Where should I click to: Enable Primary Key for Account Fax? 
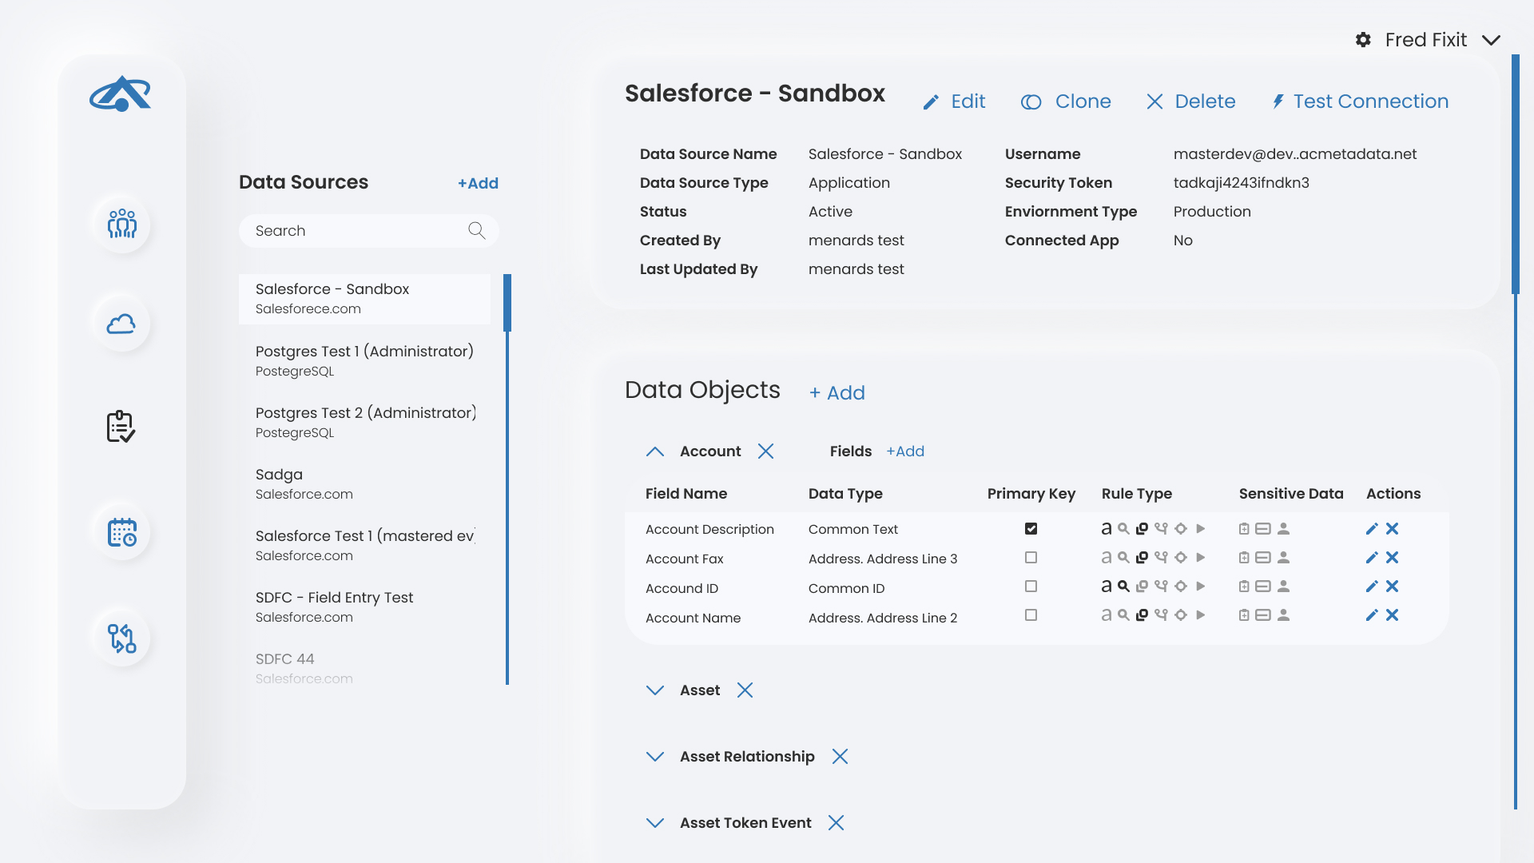[x=1031, y=557]
